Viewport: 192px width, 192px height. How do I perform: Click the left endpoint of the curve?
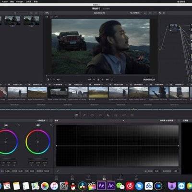56,146
